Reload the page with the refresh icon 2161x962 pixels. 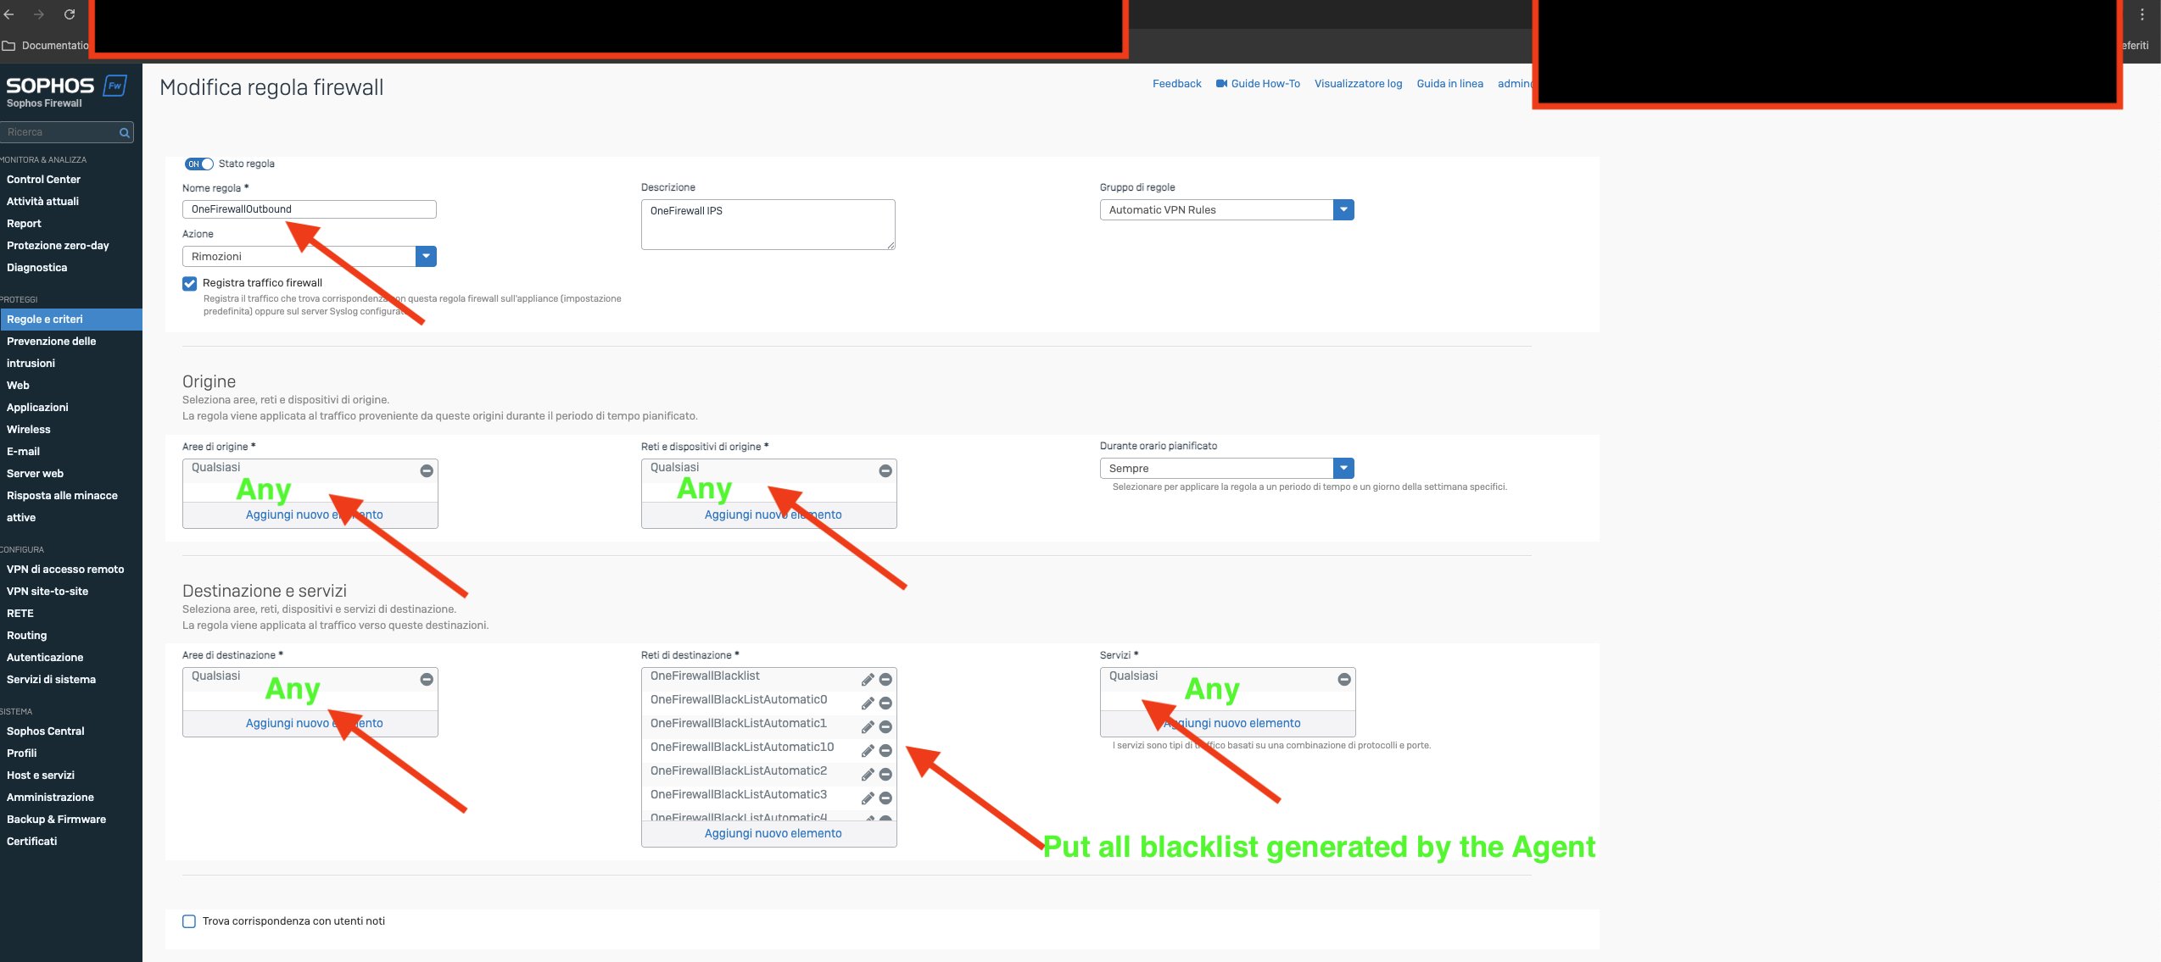(x=70, y=14)
